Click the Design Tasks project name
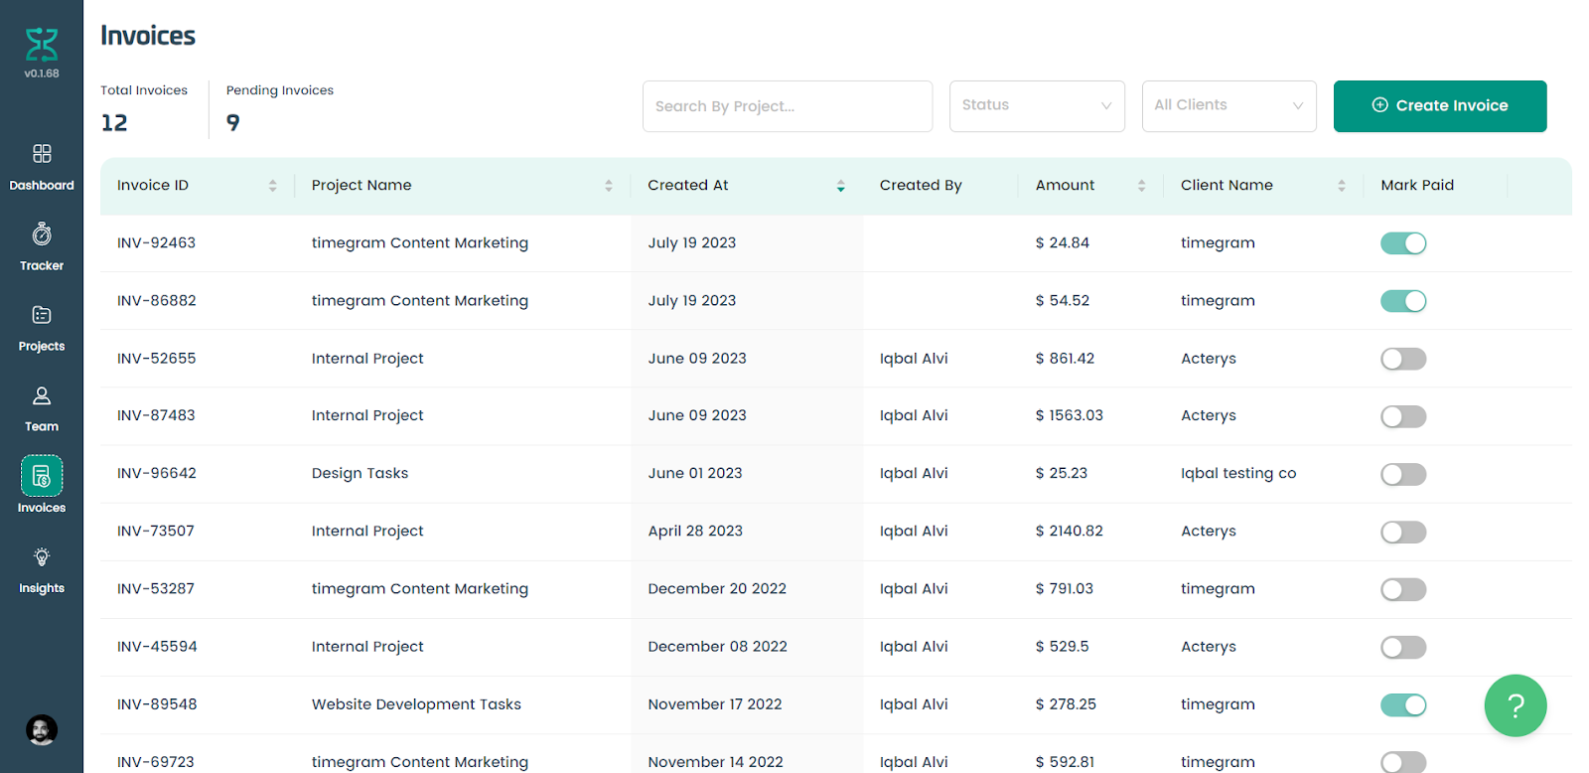 [x=360, y=474]
